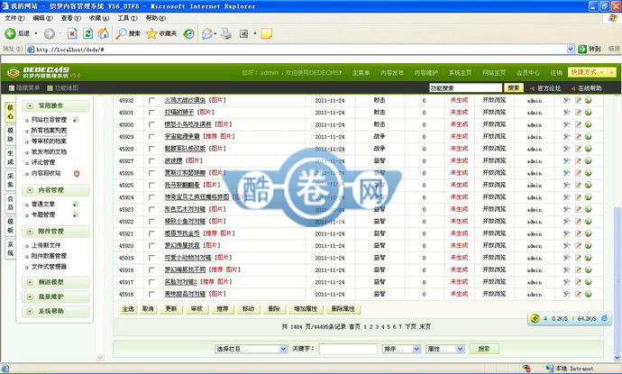
Task: Open the 排序 sort dropdown
Action: point(401,349)
